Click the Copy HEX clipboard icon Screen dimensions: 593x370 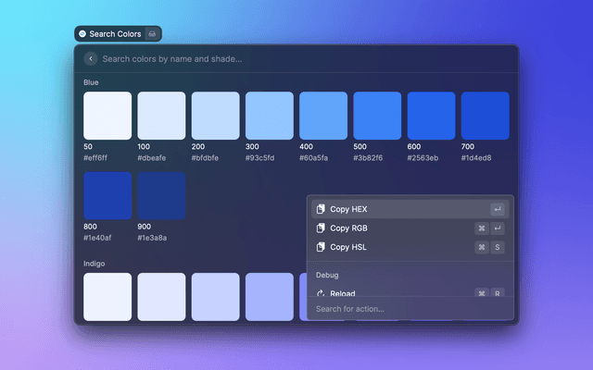[320, 209]
